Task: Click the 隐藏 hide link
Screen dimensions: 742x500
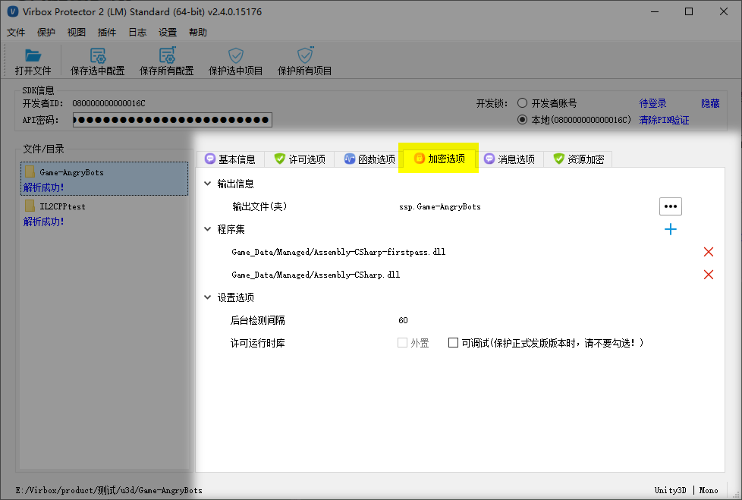Action: pos(710,103)
